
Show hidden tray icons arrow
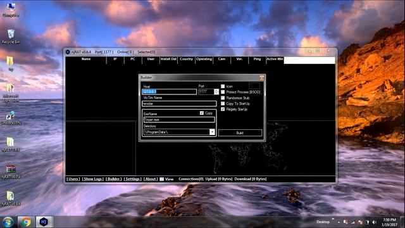[x=339, y=222]
